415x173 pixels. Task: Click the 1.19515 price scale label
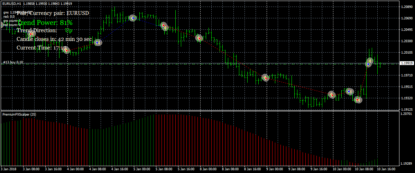[406, 86]
